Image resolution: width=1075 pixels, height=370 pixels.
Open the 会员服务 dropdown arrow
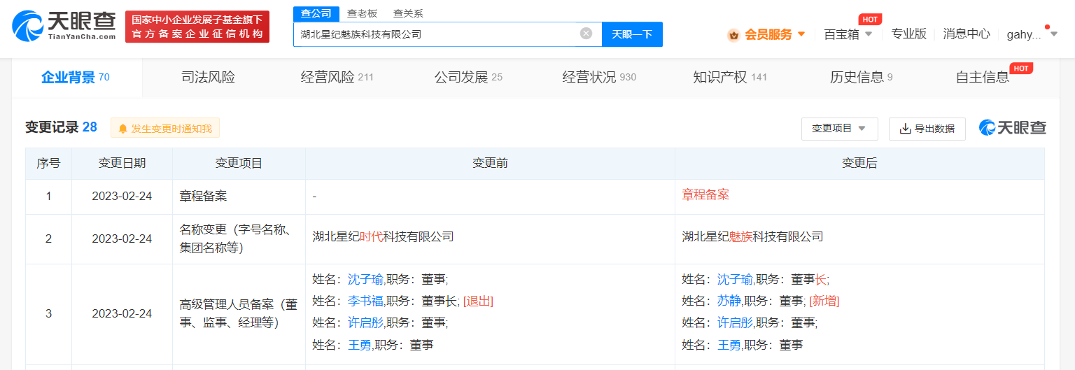coord(801,34)
